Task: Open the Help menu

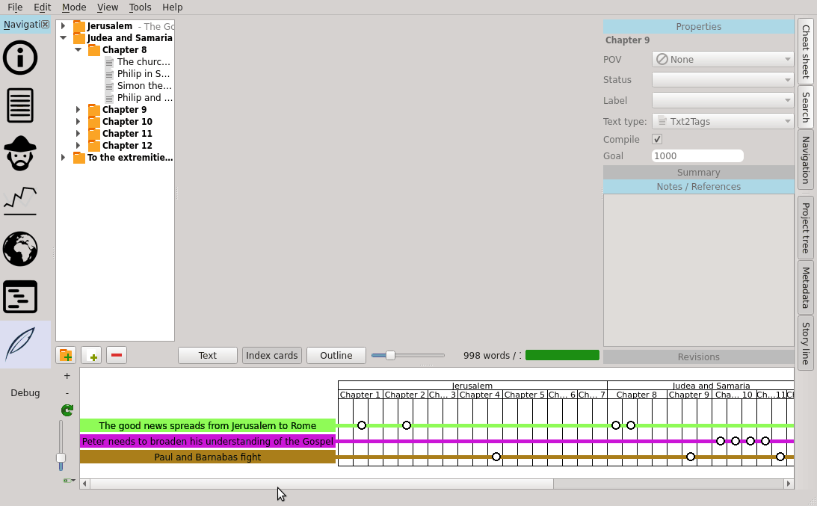Action: [172, 7]
